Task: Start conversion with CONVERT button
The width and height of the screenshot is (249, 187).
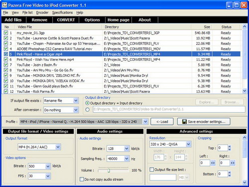Action: [66, 20]
